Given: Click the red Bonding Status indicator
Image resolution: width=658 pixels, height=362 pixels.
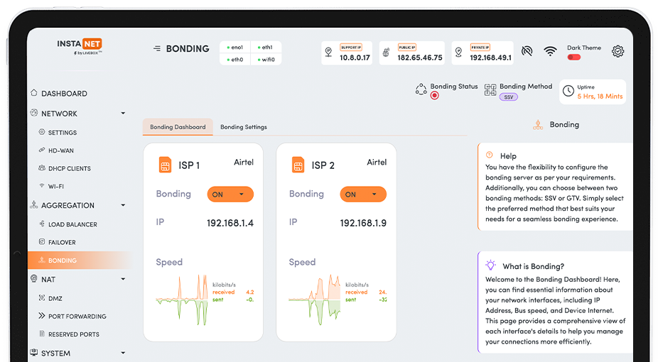Looking at the screenshot, I should point(435,96).
